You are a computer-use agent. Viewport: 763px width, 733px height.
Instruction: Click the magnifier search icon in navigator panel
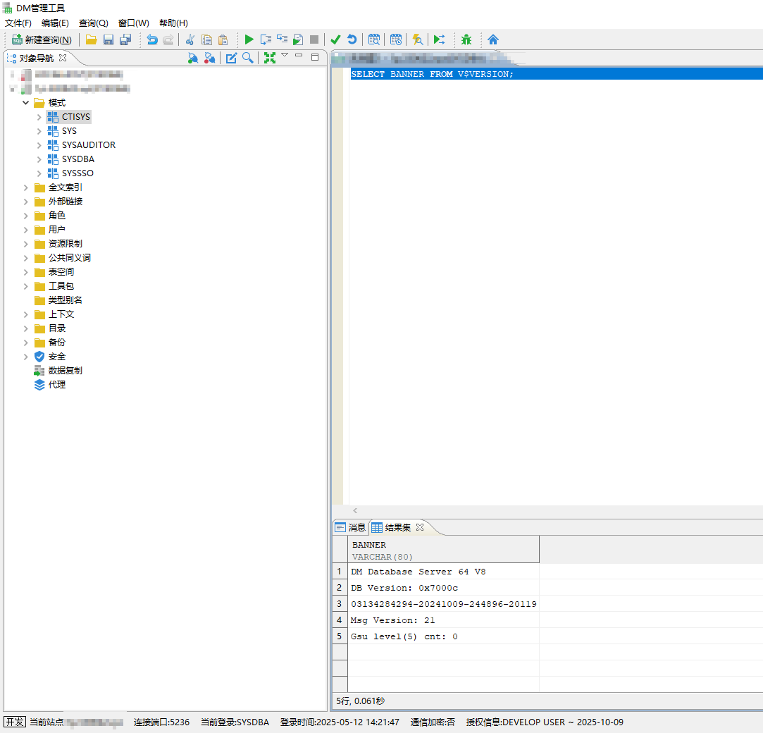point(248,58)
